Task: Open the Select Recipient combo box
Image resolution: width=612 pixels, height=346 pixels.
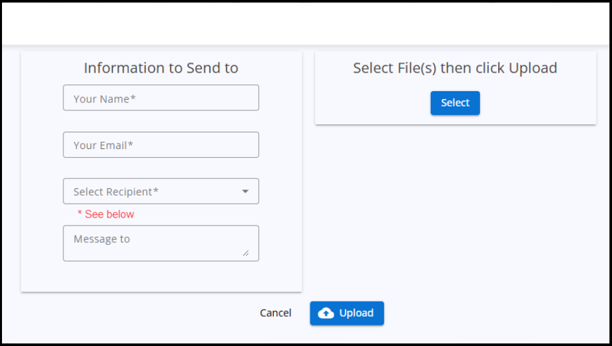Action: click(x=160, y=192)
